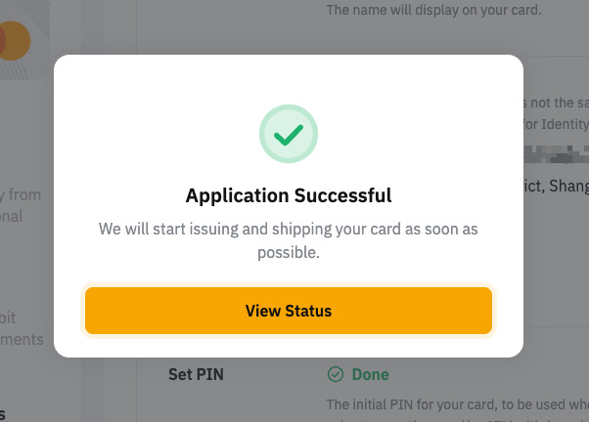Click the Done checkmark icon beside Set PIN
Viewport: 589px width, 422px height.
coord(336,374)
